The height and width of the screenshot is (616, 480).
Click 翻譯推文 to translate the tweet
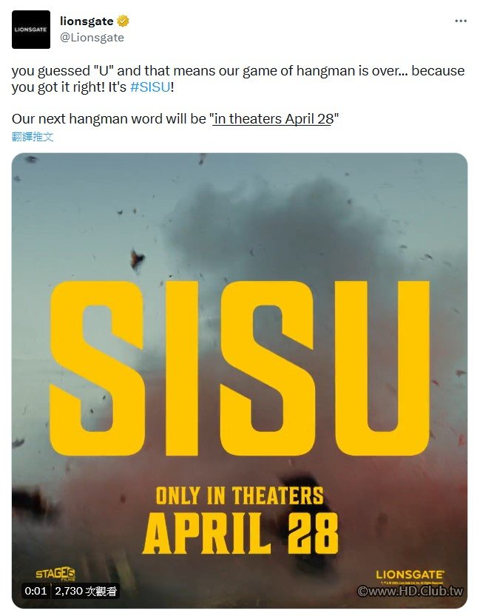(33, 137)
